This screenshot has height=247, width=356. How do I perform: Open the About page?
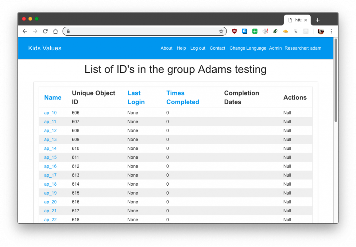pos(167,48)
